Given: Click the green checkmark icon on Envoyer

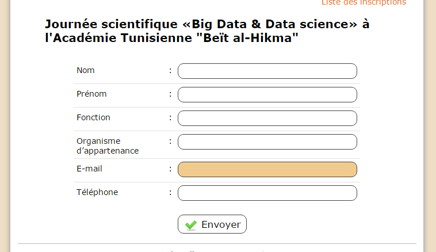Looking at the screenshot, I should pyautogui.click(x=191, y=225).
